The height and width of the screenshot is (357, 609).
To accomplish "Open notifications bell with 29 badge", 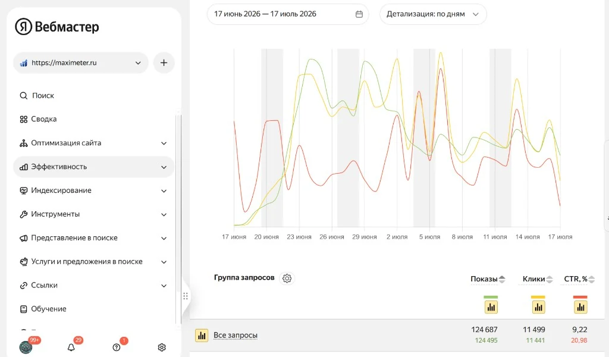I will [71, 346].
